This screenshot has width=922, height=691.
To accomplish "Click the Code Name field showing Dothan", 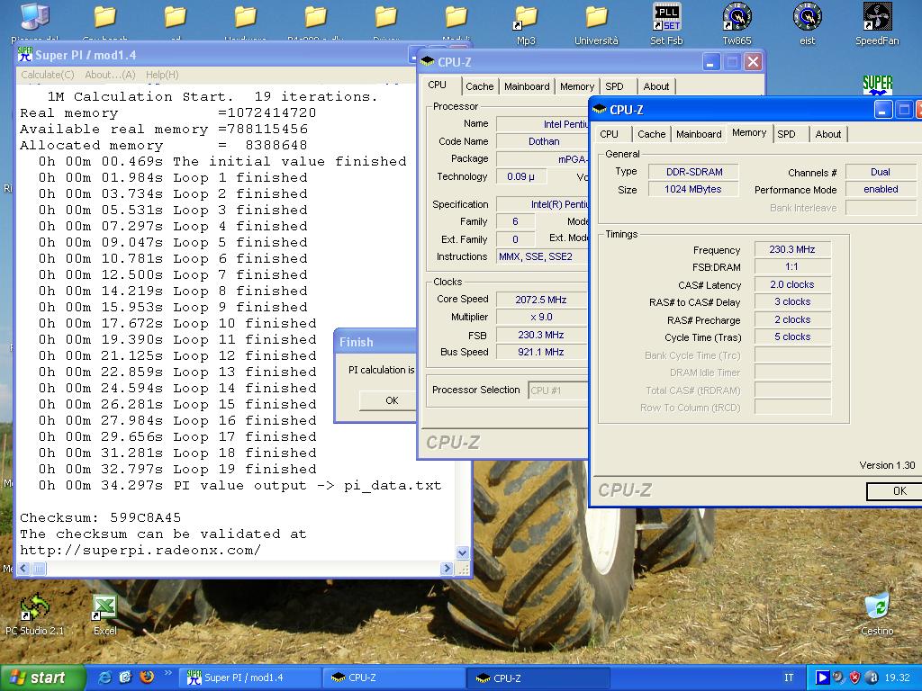I will (543, 141).
